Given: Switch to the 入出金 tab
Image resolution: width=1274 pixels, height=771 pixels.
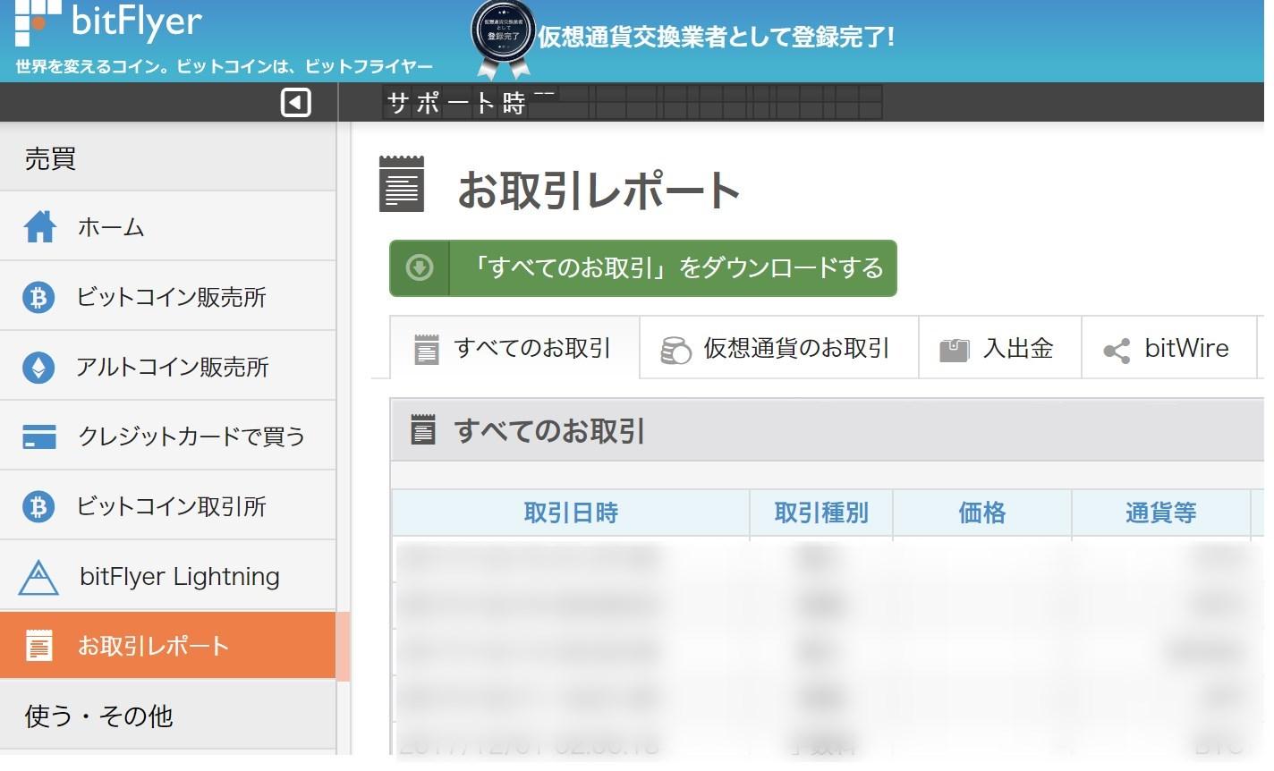Looking at the screenshot, I should pyautogui.click(x=1000, y=348).
